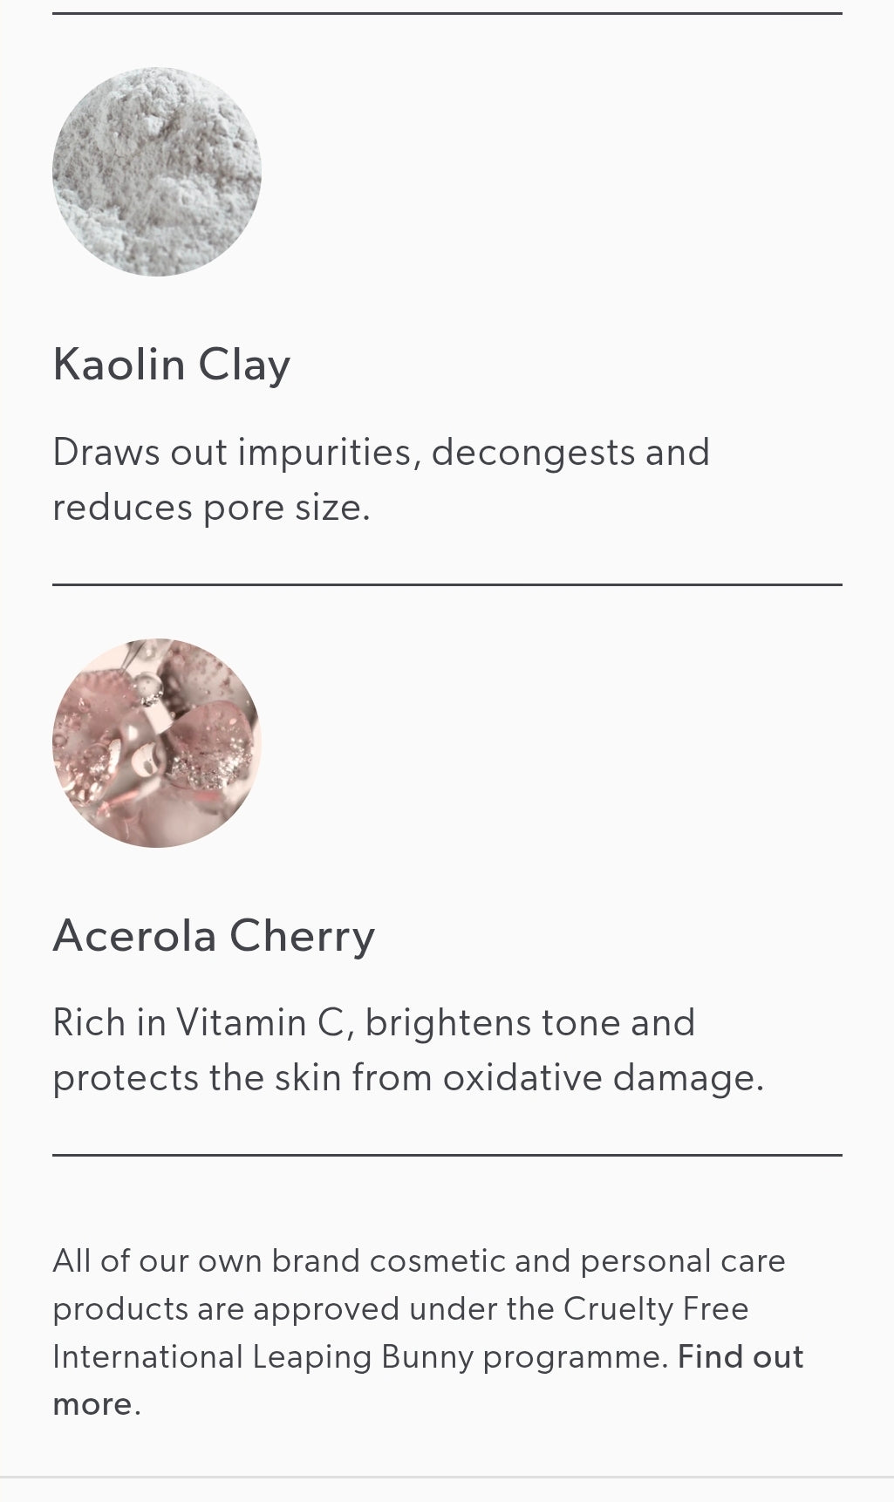Viewport: 894px width, 1502px height.
Task: Click the divider below the Acerola Cherry description
Action: [x=447, y=1156]
